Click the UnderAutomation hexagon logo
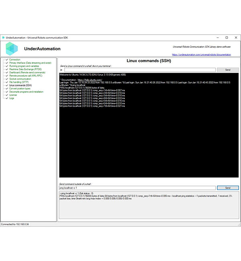241x261 pixels. (12, 49)
